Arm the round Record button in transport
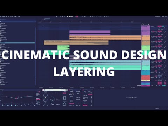 click(72, 16)
